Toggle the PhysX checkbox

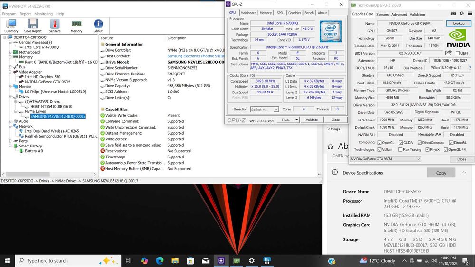point(427,149)
